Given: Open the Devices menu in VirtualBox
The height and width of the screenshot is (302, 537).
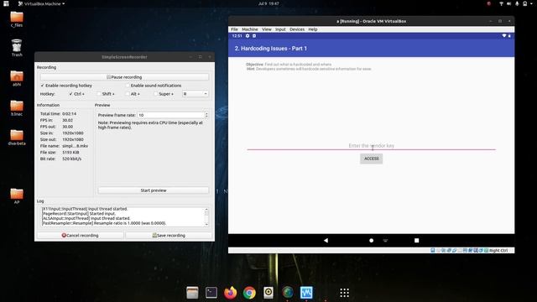Looking at the screenshot, I should 297,29.
